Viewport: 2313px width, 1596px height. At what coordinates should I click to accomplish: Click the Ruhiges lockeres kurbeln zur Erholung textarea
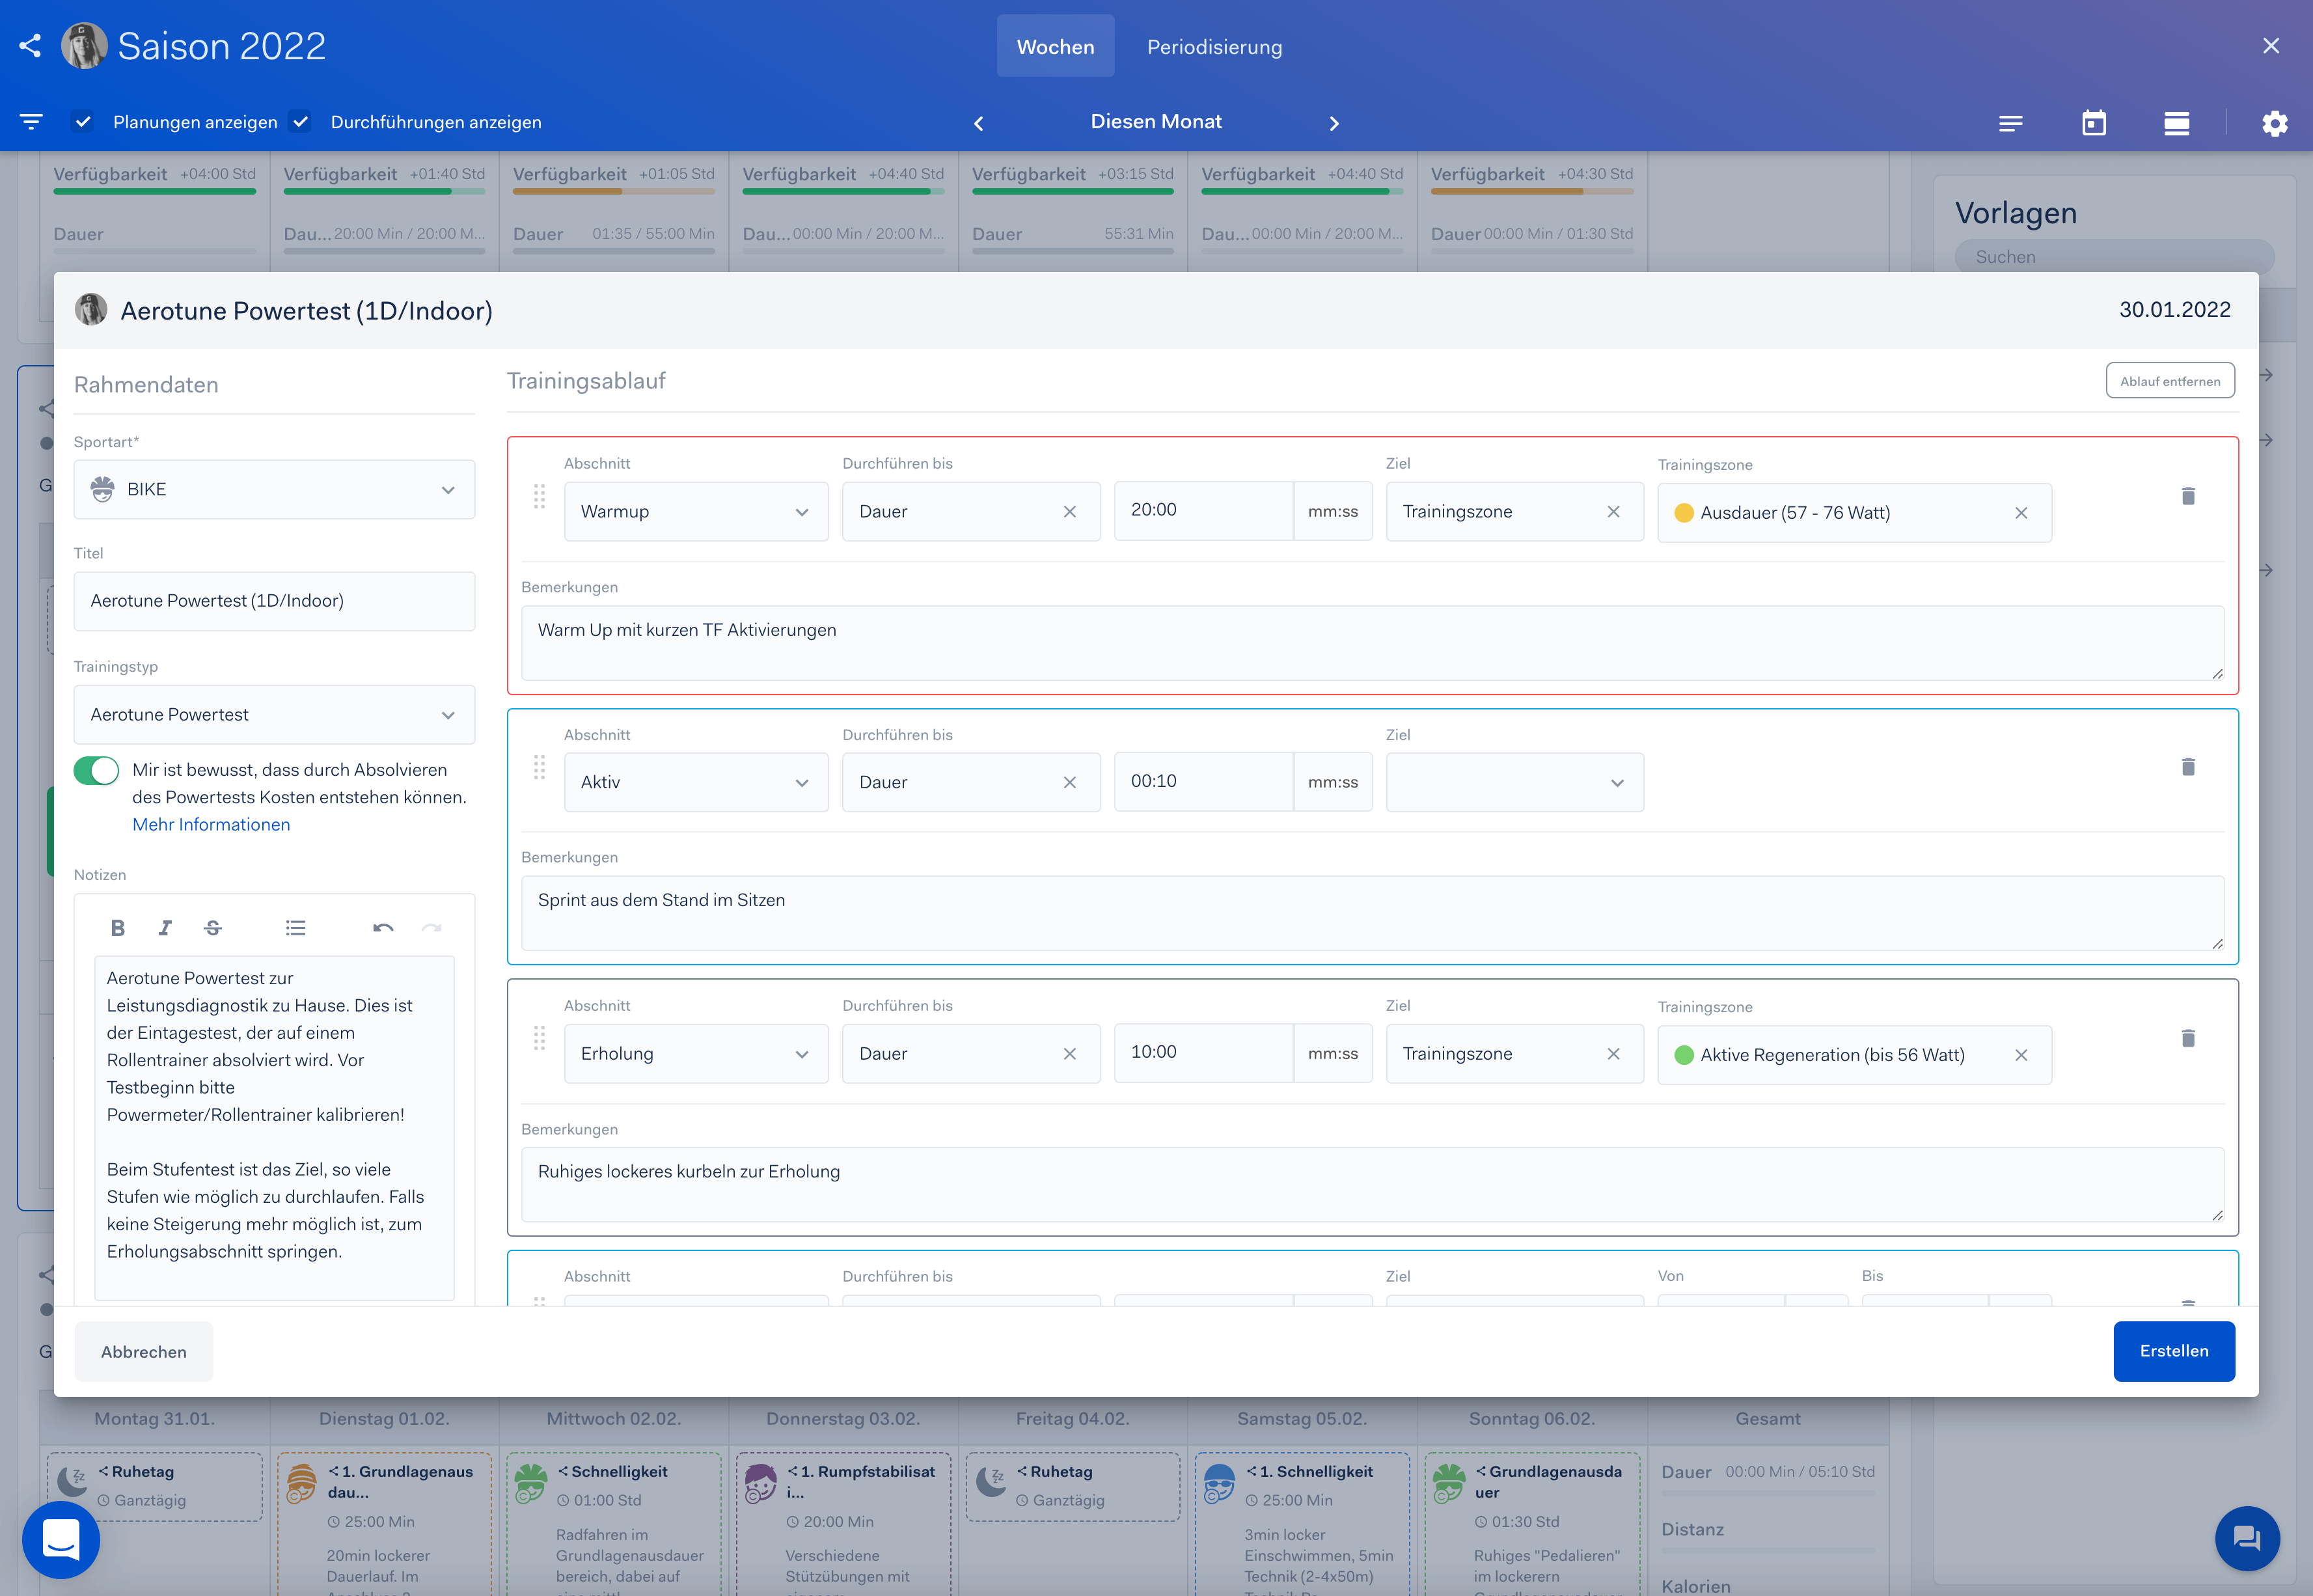click(1373, 1184)
